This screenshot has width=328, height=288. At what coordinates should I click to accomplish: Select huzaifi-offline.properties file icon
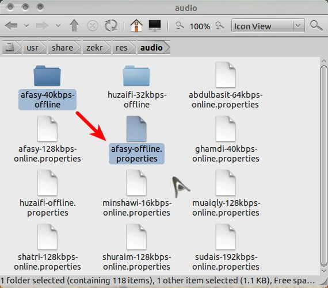[x=47, y=183]
